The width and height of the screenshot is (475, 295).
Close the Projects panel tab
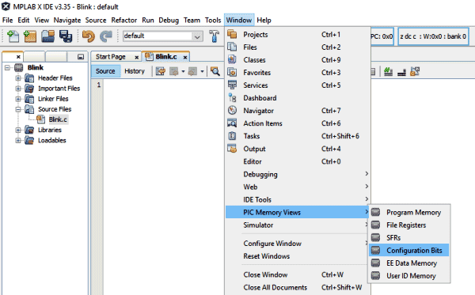pyautogui.click(x=18, y=57)
